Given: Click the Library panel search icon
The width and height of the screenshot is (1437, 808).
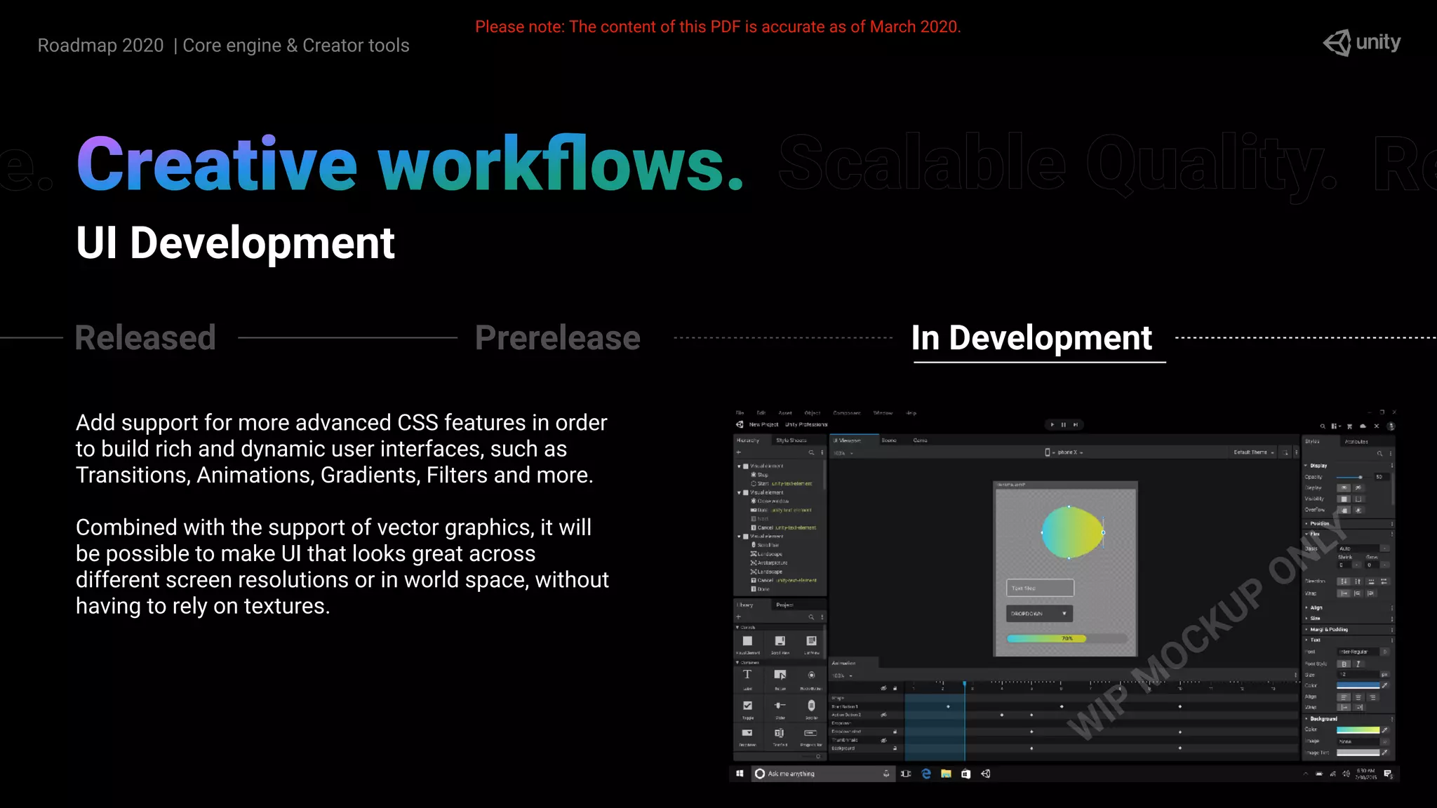Looking at the screenshot, I should tap(811, 617).
